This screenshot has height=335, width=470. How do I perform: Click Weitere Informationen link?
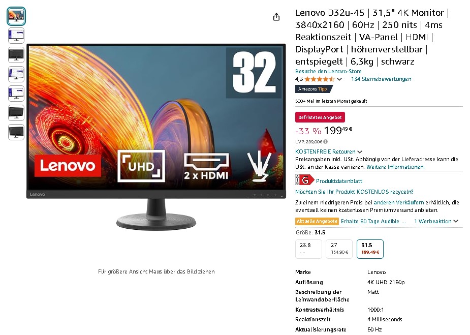click(x=395, y=167)
